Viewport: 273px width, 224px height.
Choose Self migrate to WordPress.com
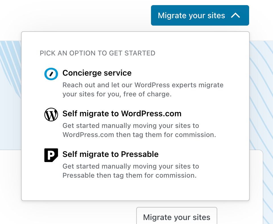click(x=122, y=114)
